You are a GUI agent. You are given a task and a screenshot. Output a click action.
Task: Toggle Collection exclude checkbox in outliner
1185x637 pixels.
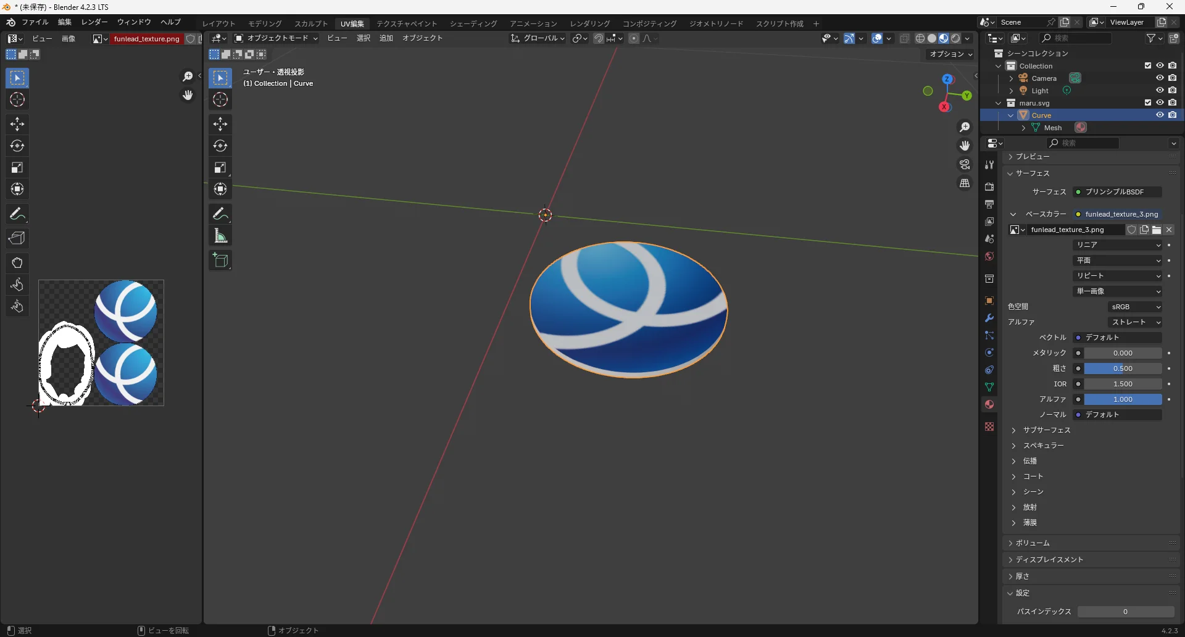[1148, 65]
